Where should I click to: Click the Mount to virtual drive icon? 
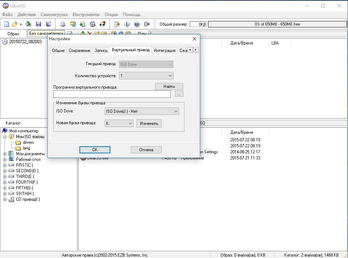(93, 24)
